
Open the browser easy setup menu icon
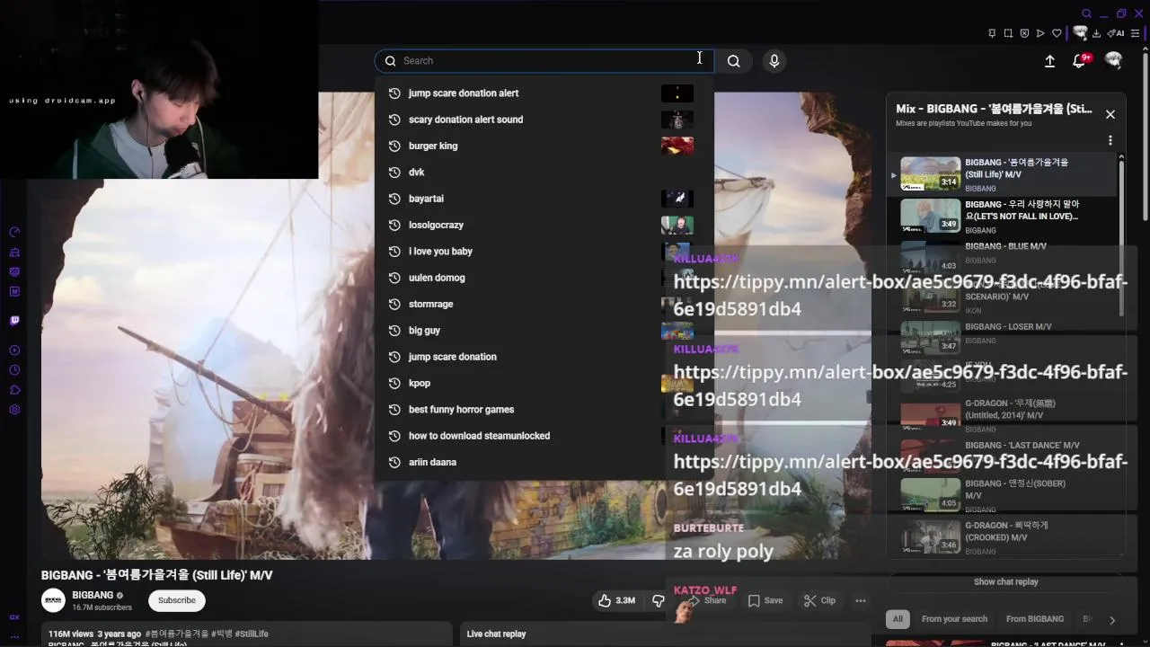click(x=1136, y=33)
